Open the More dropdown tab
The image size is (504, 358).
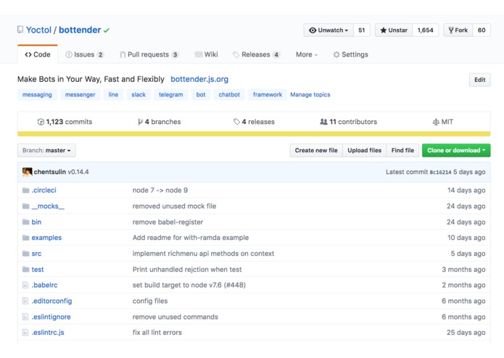(x=307, y=54)
